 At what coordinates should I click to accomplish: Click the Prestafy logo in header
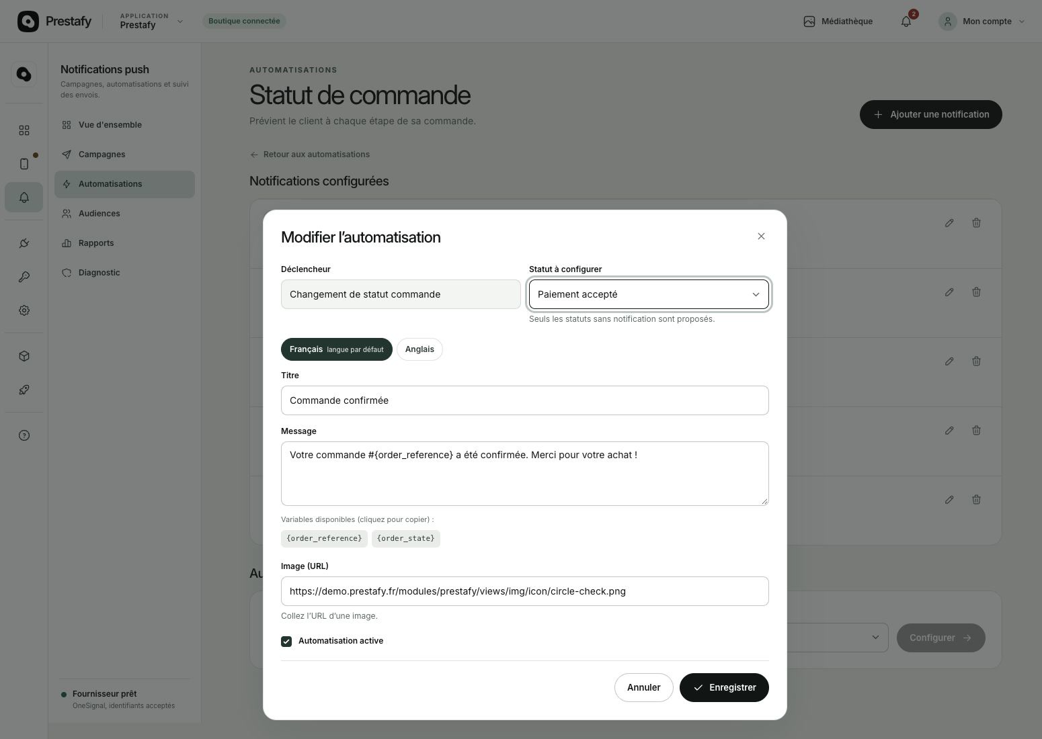point(54,21)
